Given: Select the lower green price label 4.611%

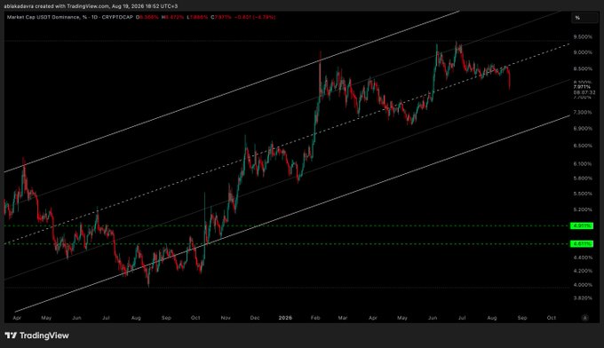Looking at the screenshot, I should (582, 243).
